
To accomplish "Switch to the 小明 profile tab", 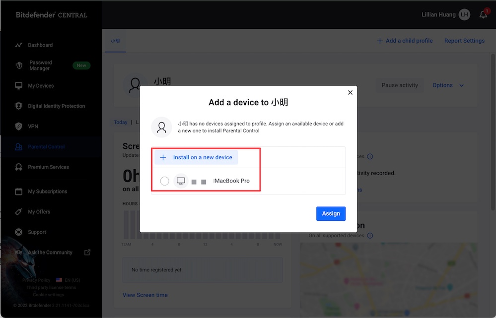I will [115, 41].
